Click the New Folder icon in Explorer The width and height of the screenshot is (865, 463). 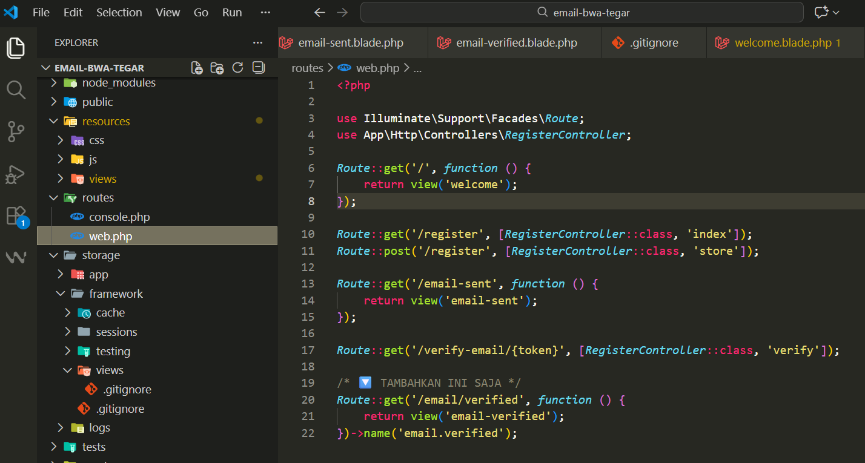click(217, 68)
